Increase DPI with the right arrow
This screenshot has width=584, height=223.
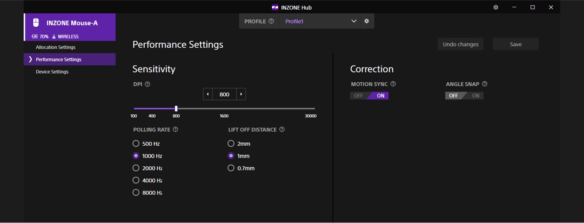(241, 94)
